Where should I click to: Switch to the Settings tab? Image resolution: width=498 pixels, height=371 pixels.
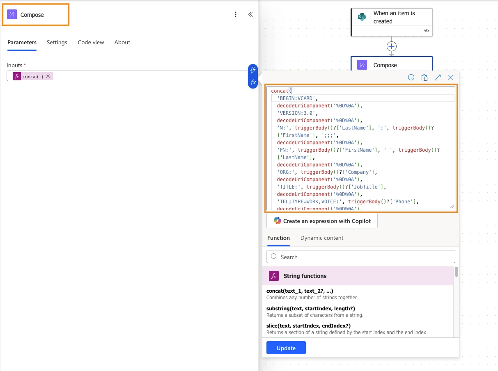coord(57,42)
